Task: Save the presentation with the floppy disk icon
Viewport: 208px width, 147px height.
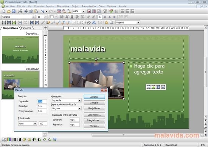Action: pos(14,11)
